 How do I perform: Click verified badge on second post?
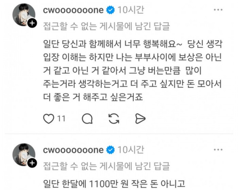click(x=111, y=150)
